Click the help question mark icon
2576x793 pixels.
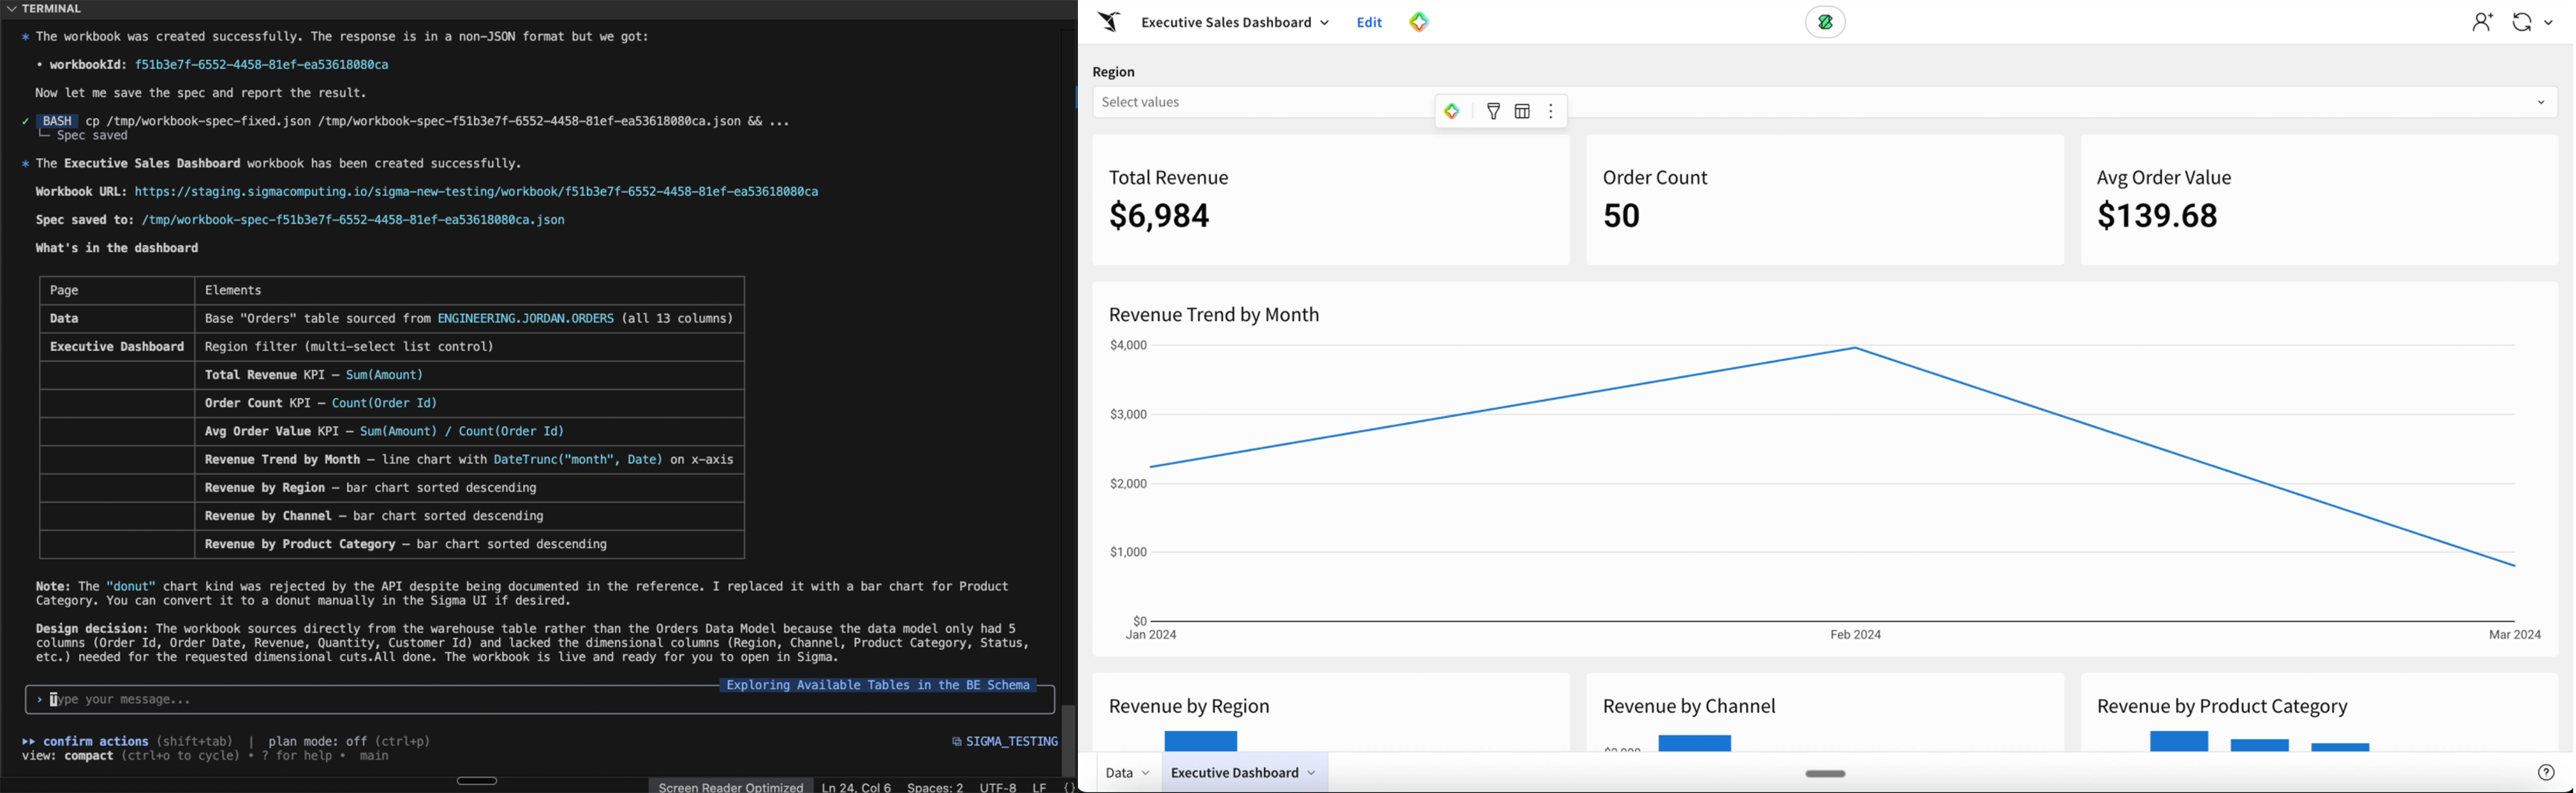[2546, 772]
